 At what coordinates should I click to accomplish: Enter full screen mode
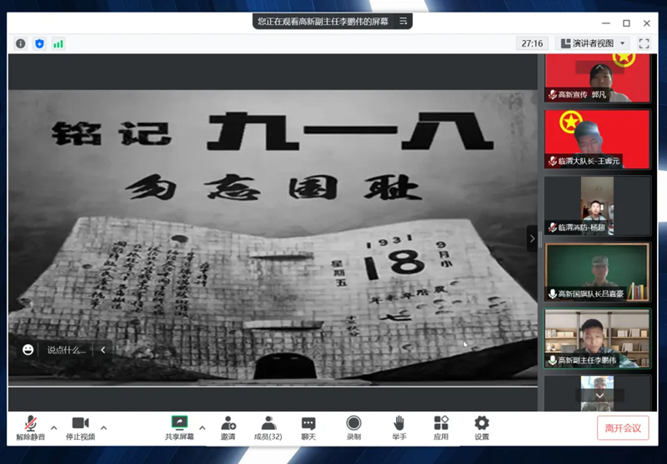pyautogui.click(x=644, y=43)
